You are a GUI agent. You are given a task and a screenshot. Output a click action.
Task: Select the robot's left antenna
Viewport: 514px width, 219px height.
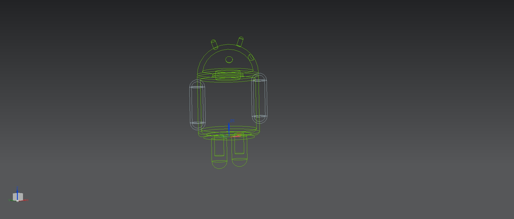(x=214, y=45)
